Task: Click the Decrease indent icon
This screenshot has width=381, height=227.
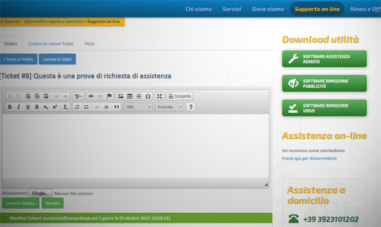Action: (x=96, y=107)
